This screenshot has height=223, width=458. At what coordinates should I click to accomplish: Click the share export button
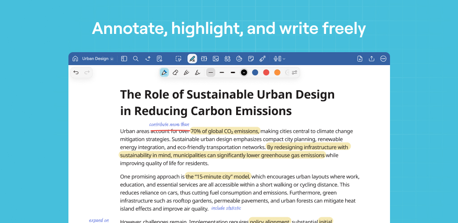click(372, 58)
